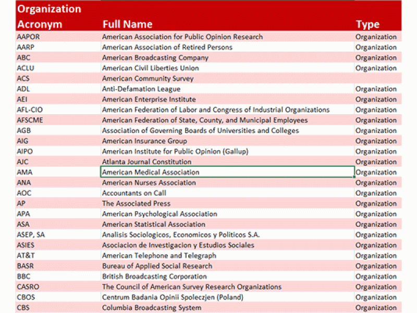The image size is (417, 313).
Task: Select 'American Community Survey' cell
Action: (227, 78)
